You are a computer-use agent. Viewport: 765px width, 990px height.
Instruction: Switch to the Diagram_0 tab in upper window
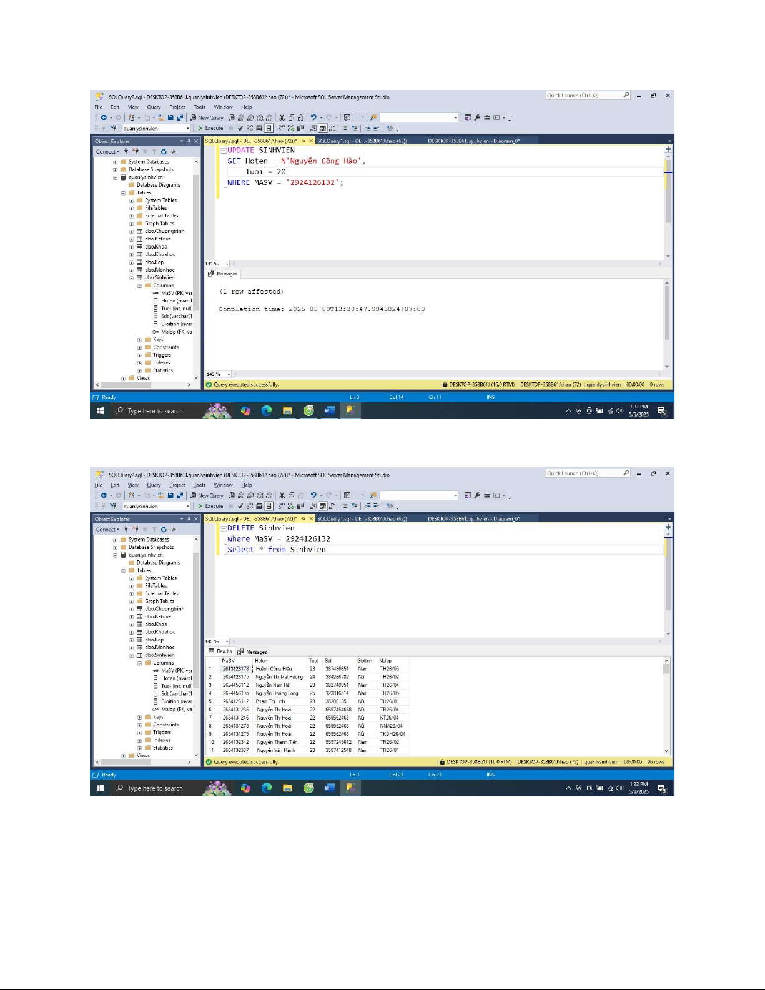pos(473,141)
